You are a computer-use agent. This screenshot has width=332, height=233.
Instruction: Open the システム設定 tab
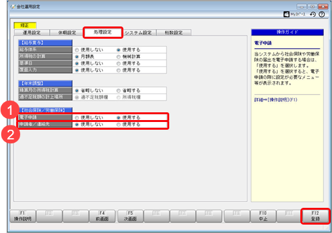(138, 32)
